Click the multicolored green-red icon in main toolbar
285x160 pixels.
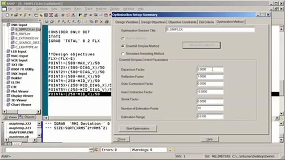click(41, 15)
